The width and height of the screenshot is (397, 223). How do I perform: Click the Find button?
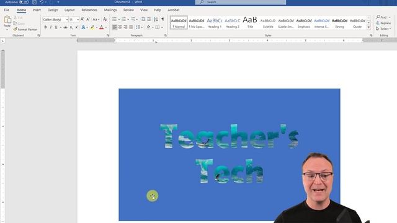pos(381,17)
